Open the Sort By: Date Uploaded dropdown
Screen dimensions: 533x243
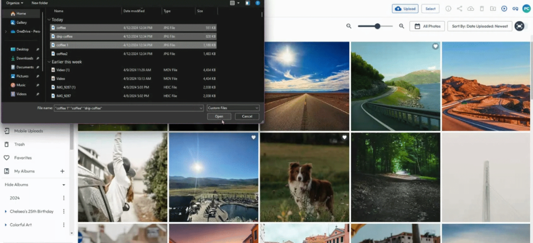(480, 26)
